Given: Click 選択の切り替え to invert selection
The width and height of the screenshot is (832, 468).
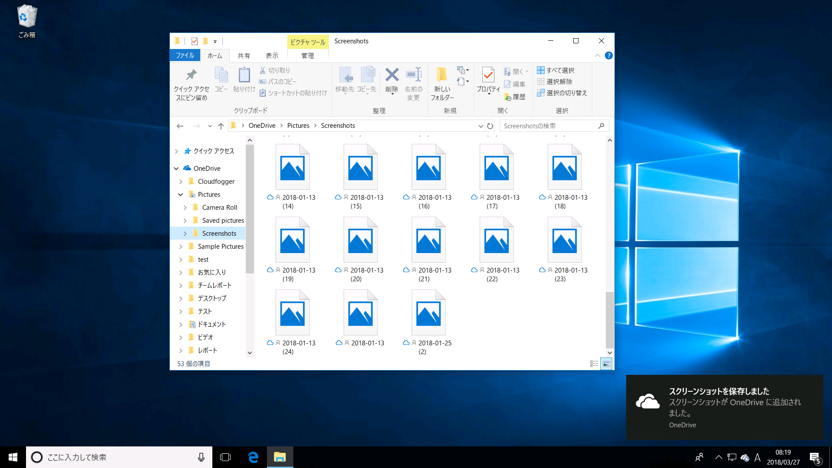Looking at the screenshot, I should pyautogui.click(x=562, y=93).
